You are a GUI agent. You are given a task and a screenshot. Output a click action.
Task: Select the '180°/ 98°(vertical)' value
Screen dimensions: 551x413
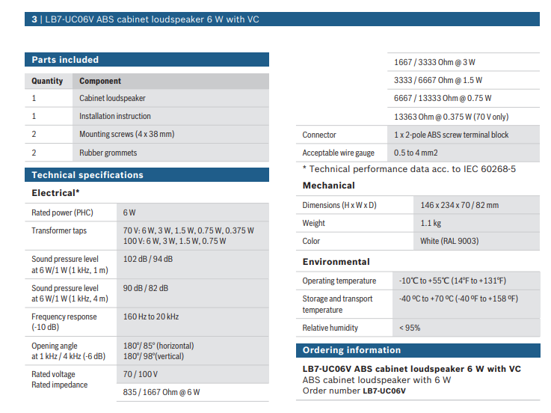click(x=153, y=356)
